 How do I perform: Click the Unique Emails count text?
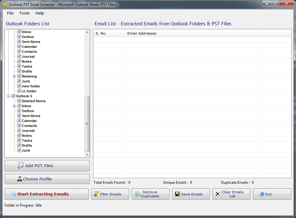178,182
